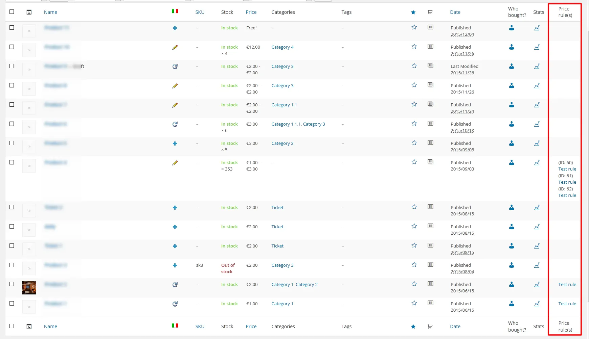Click the Italian flag icon in the table header

tap(175, 11)
